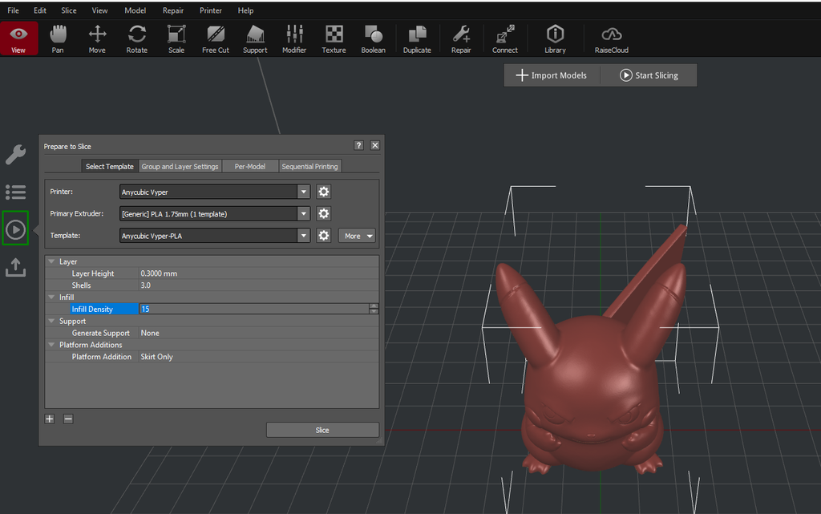Image resolution: width=821 pixels, height=514 pixels.
Task: Open the More options menu
Action: pos(356,235)
